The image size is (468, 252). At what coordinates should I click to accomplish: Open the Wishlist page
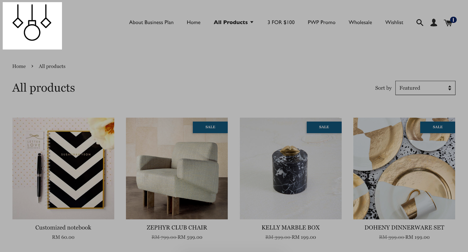click(x=394, y=23)
